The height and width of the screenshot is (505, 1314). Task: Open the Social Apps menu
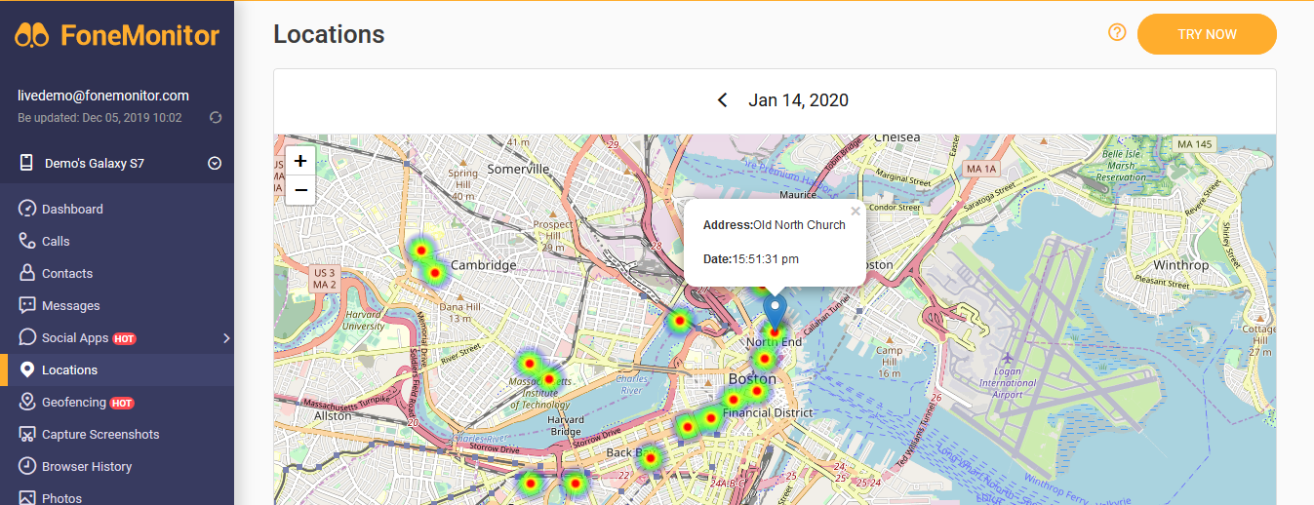pos(117,337)
